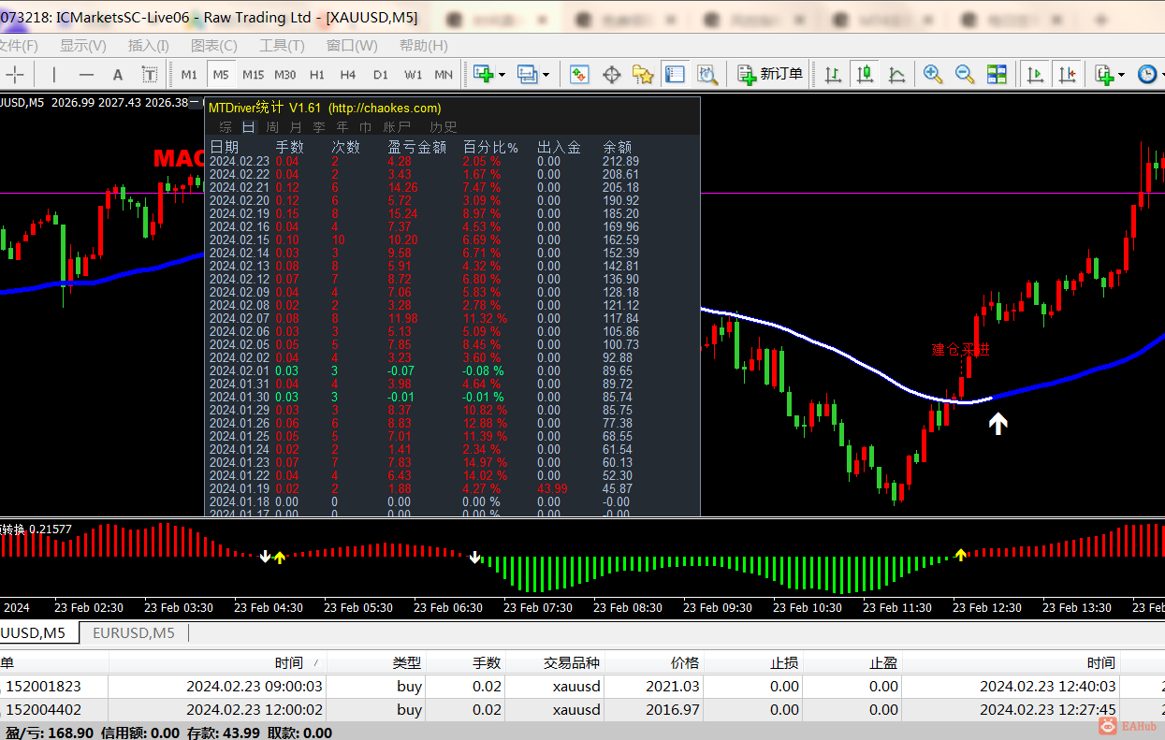
Task: Expand the indicators dropdown arrow
Action: (x=1122, y=75)
